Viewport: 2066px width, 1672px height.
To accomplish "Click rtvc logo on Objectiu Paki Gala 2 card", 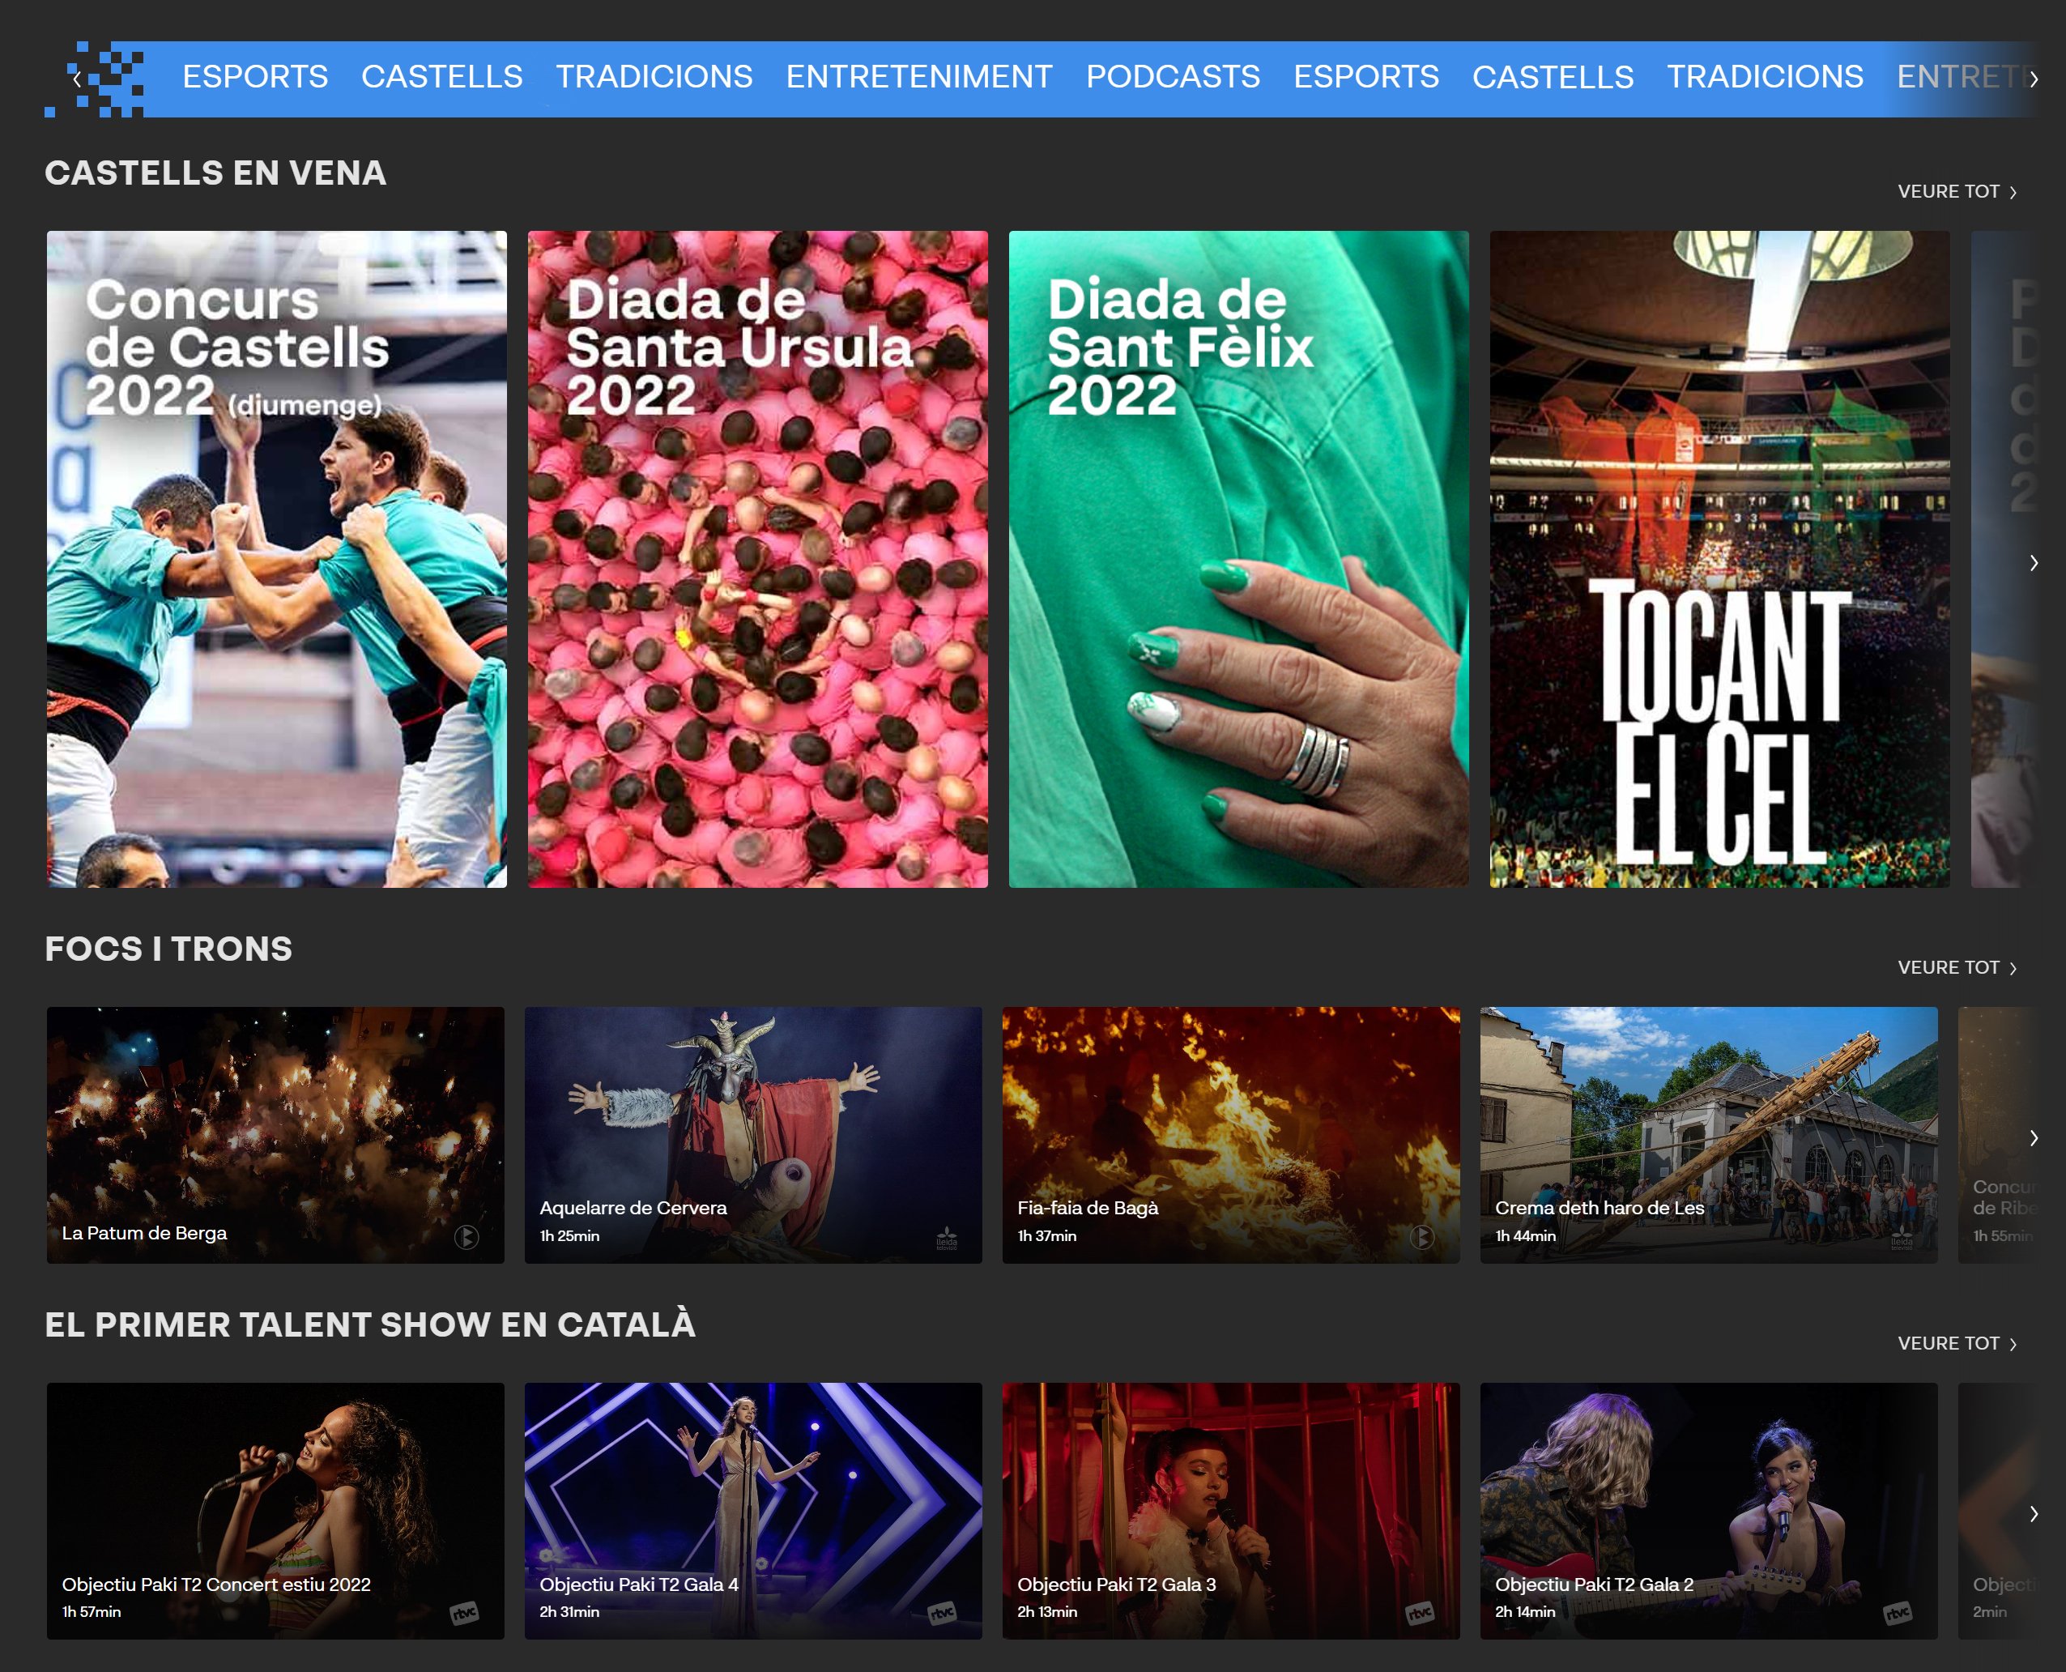I will click(1898, 1613).
